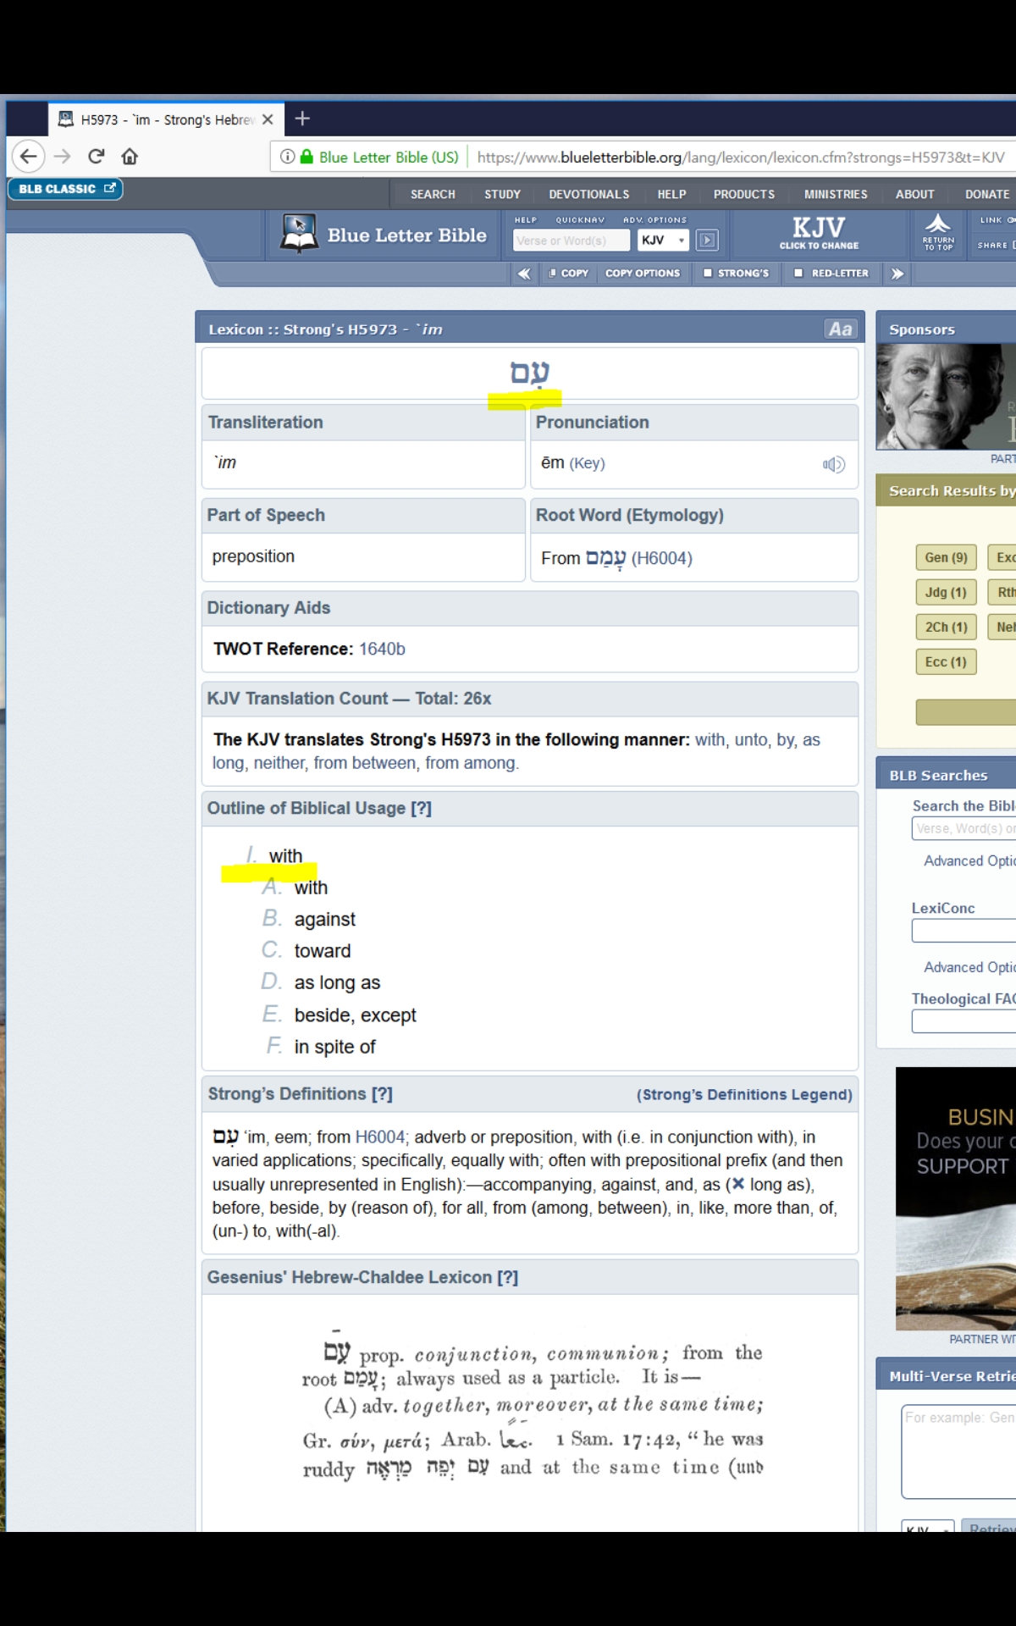Click Advanced Options under Search the Bible

(969, 860)
